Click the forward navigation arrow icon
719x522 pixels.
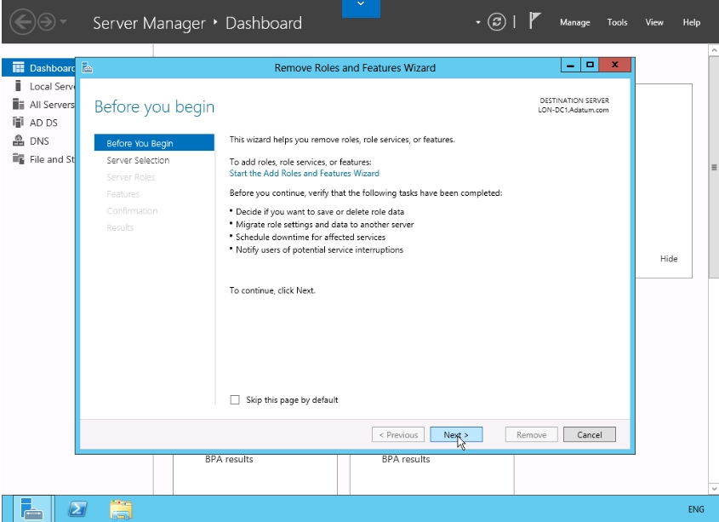pos(47,21)
